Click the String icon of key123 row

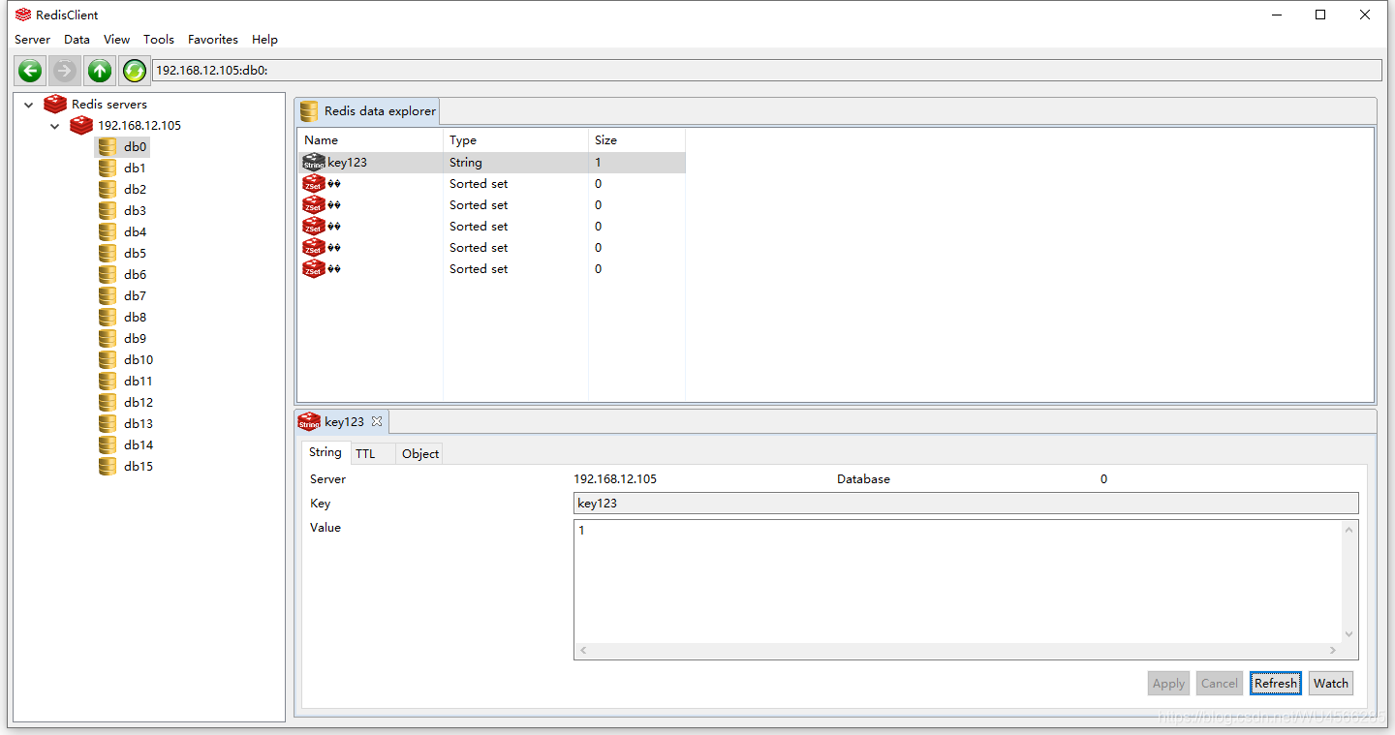click(x=314, y=162)
